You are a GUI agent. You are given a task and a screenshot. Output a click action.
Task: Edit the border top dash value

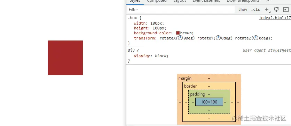point(209,86)
